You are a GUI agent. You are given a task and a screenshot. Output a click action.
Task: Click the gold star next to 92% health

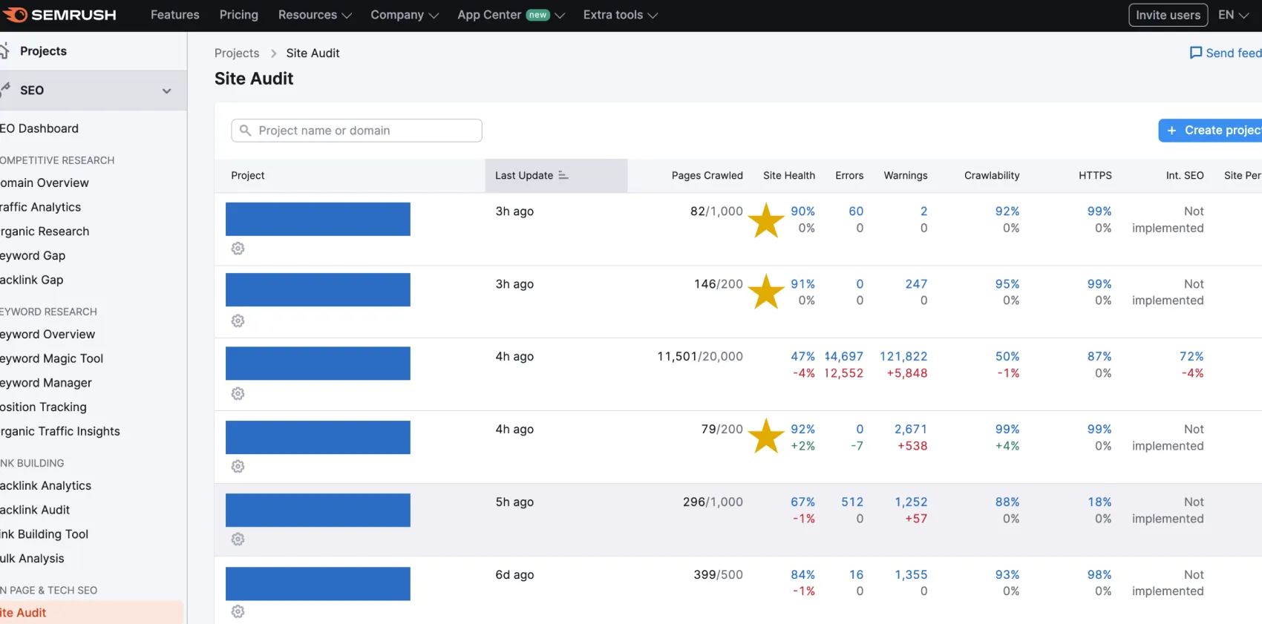coord(765,436)
